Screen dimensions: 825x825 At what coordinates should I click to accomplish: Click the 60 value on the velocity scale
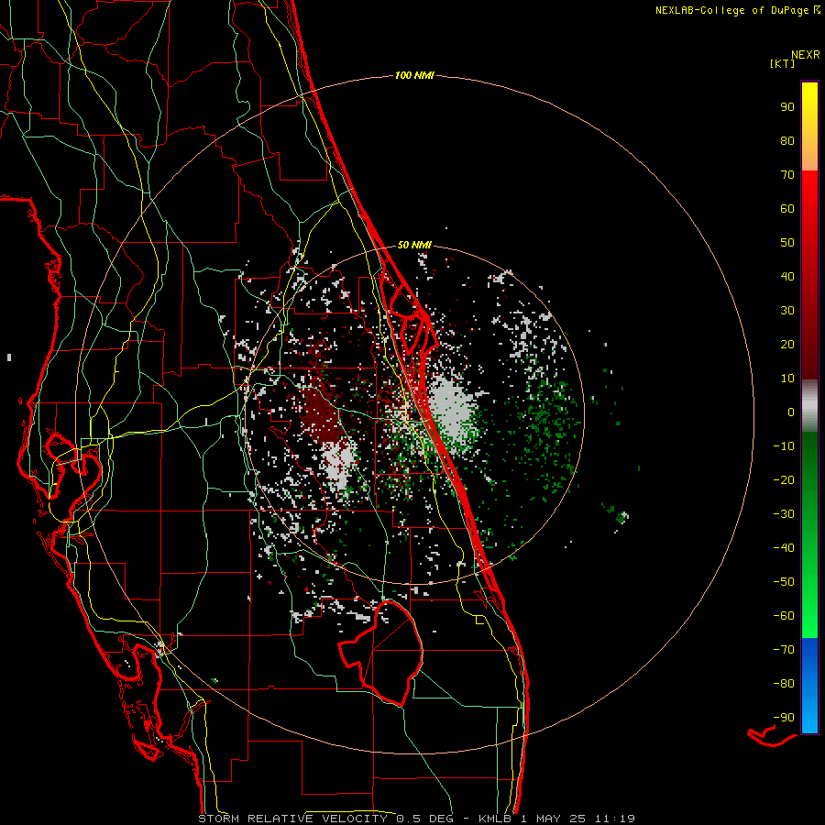coord(787,209)
